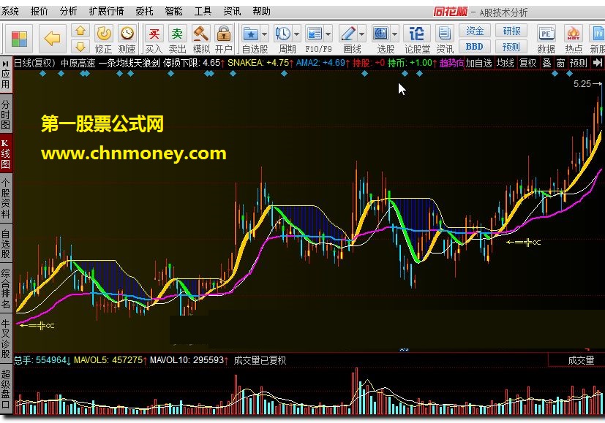Image resolution: width=605 pixels, height=423 pixels.
Task: Switch to the 牛叉诊股 side tab
Action: 5,338
